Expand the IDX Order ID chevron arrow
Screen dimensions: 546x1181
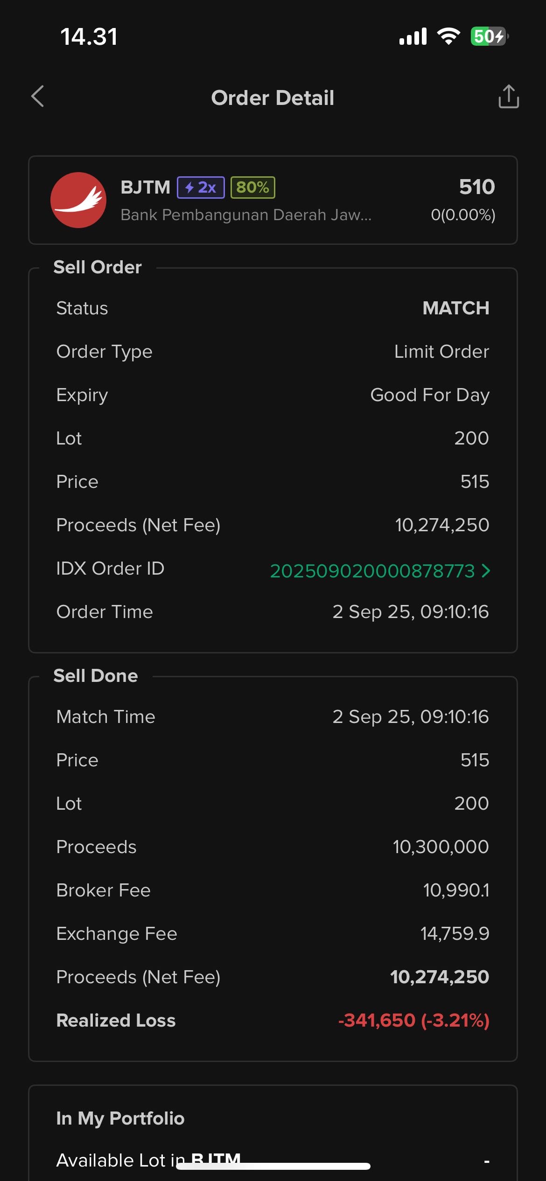click(486, 570)
